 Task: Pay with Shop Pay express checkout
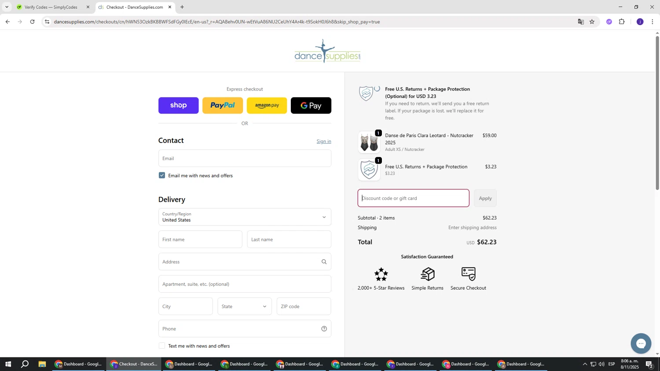[x=179, y=105]
